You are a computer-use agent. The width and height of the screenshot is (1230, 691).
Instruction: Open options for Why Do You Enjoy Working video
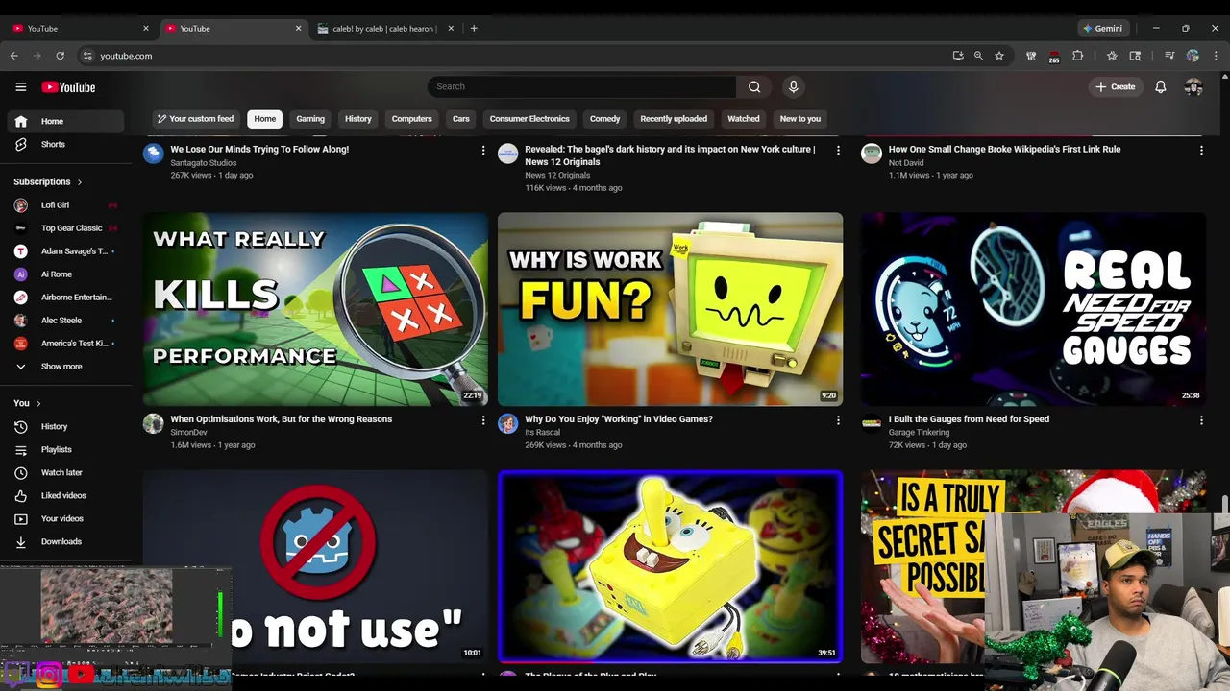point(838,419)
